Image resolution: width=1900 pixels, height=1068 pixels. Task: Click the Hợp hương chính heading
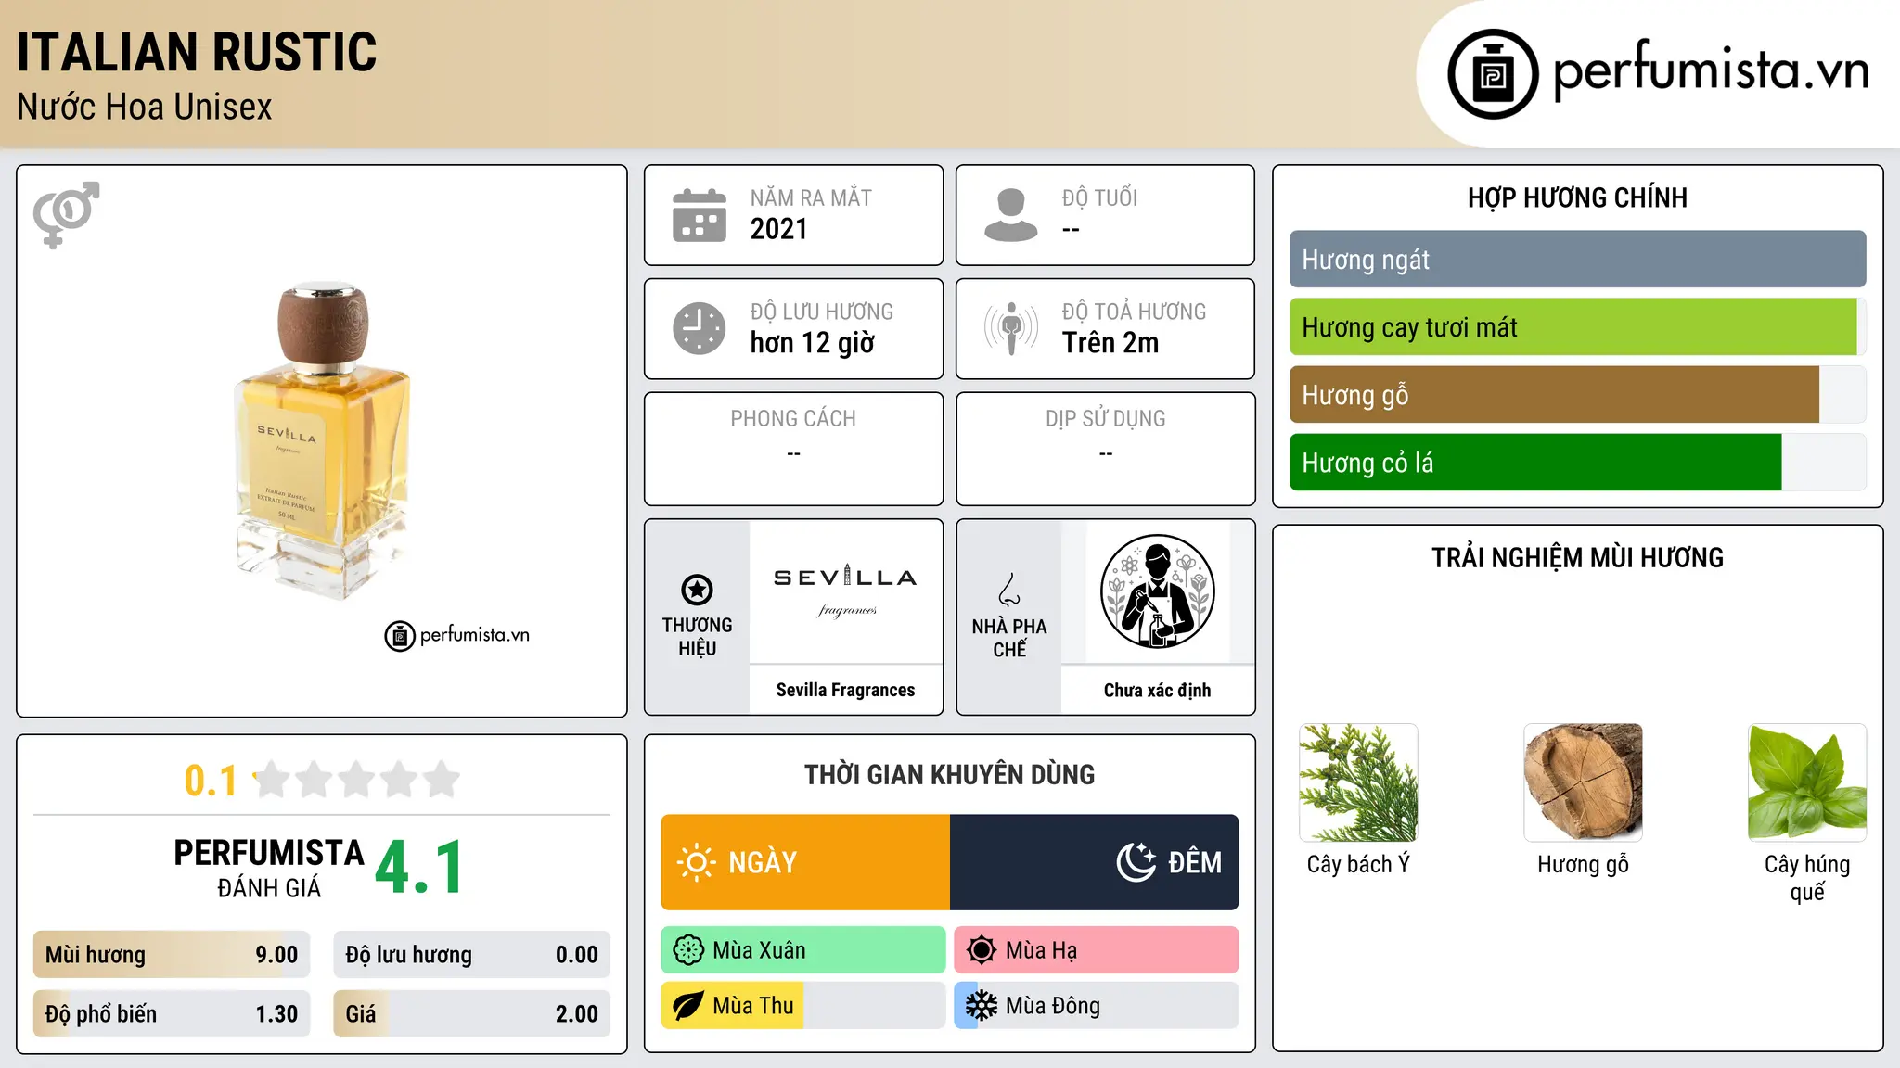pos(1577,197)
